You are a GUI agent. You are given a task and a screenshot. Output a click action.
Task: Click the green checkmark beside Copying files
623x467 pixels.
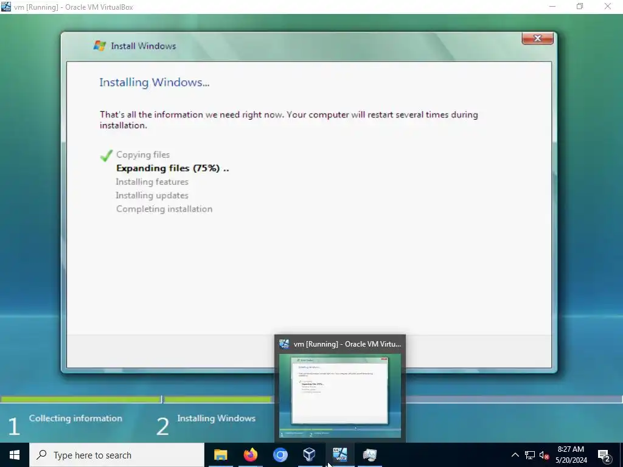[x=106, y=155]
